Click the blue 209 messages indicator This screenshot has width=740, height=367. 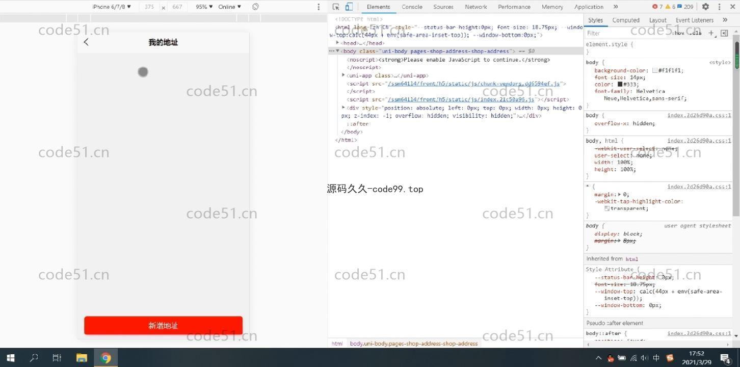[x=685, y=7]
